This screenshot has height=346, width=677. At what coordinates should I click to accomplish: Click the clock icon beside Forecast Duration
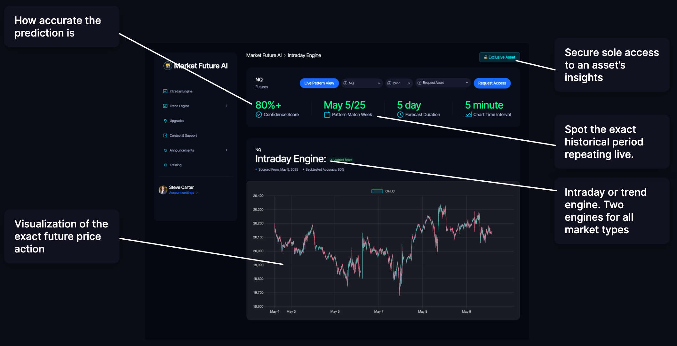coord(400,114)
